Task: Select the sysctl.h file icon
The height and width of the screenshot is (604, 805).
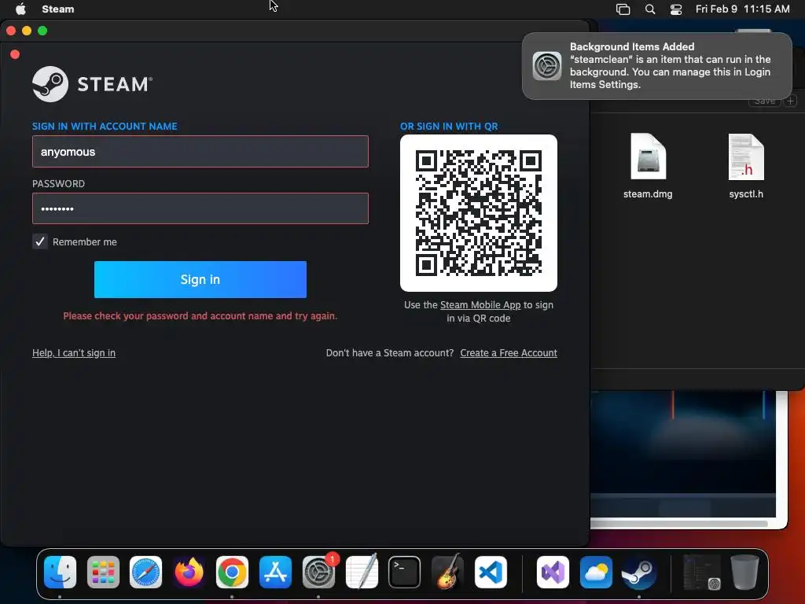Action: point(746,157)
